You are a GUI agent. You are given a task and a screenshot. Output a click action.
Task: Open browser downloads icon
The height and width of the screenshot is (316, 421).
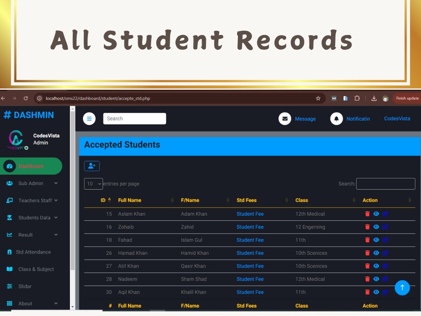pos(374,98)
